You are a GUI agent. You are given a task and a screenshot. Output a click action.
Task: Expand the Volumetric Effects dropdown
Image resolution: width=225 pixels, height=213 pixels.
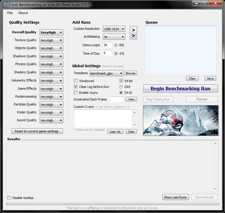[51, 81]
